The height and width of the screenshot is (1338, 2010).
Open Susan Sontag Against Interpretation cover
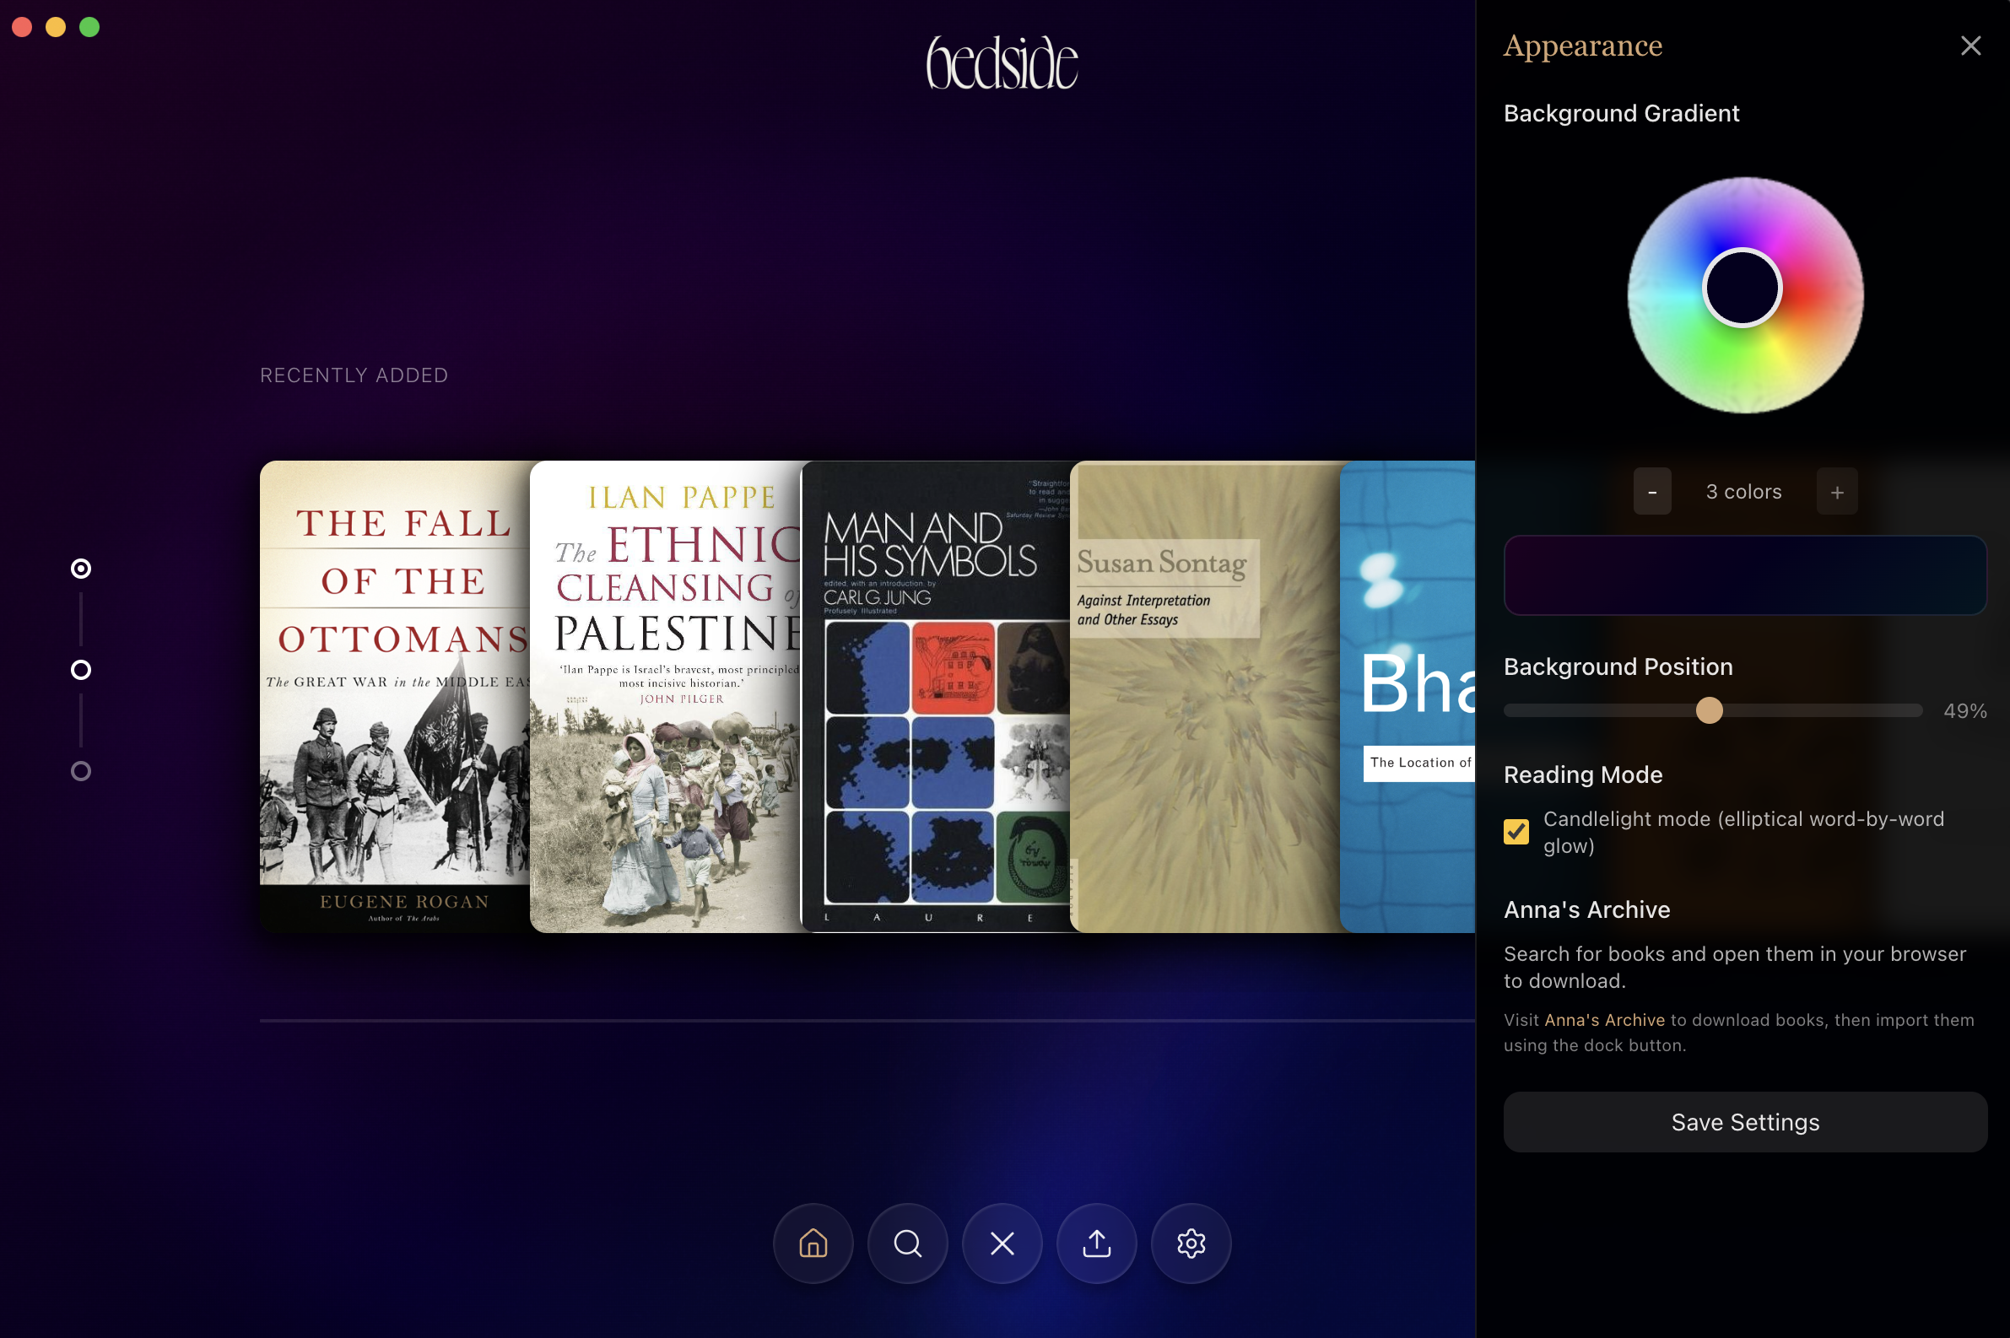coord(1204,696)
